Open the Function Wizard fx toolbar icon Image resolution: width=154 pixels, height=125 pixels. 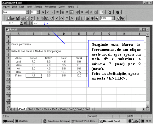tap(72, 18)
